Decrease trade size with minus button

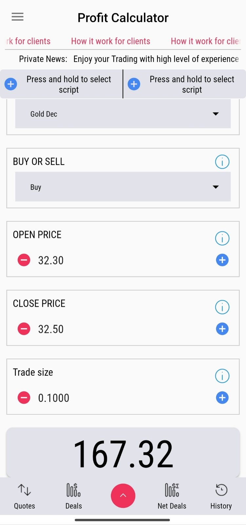point(24,398)
